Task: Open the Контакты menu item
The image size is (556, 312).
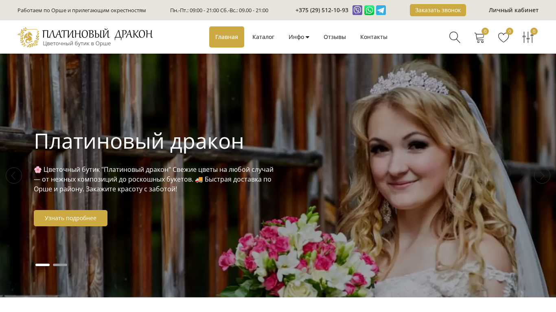Action: tap(374, 37)
